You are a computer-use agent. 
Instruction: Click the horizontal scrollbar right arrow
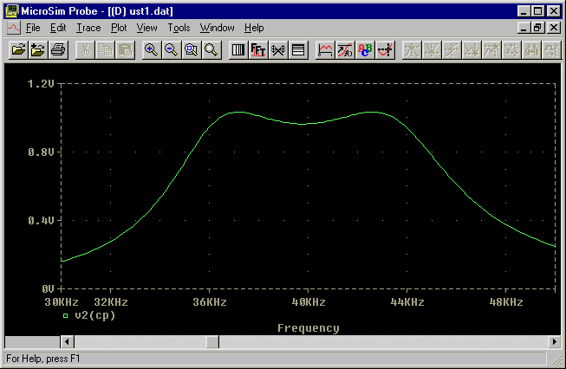[555, 341]
